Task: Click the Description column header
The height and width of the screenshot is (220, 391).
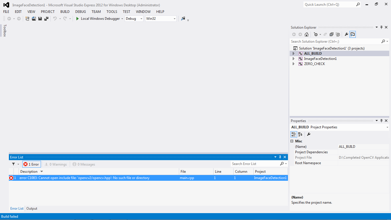Action: [99, 172]
